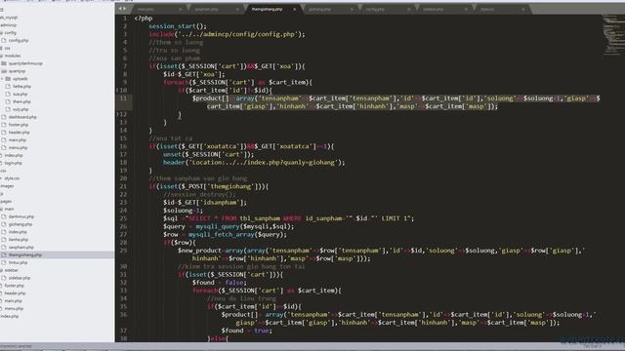Select the active themgiohang.php editor tab
Image resolution: width=625 pixels, height=351 pixels.
[x=272, y=9]
